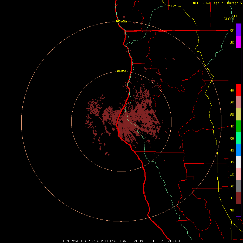Click the 5 JUL 25 date text
Image resolution: width=243 pixels, height=243 pixels.
click(x=156, y=241)
